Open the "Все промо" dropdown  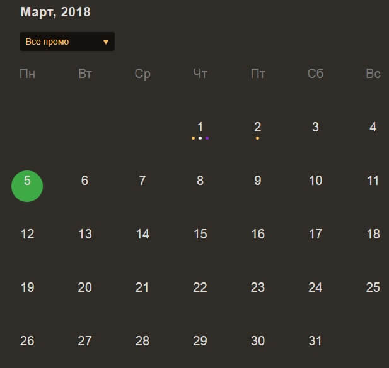point(66,42)
